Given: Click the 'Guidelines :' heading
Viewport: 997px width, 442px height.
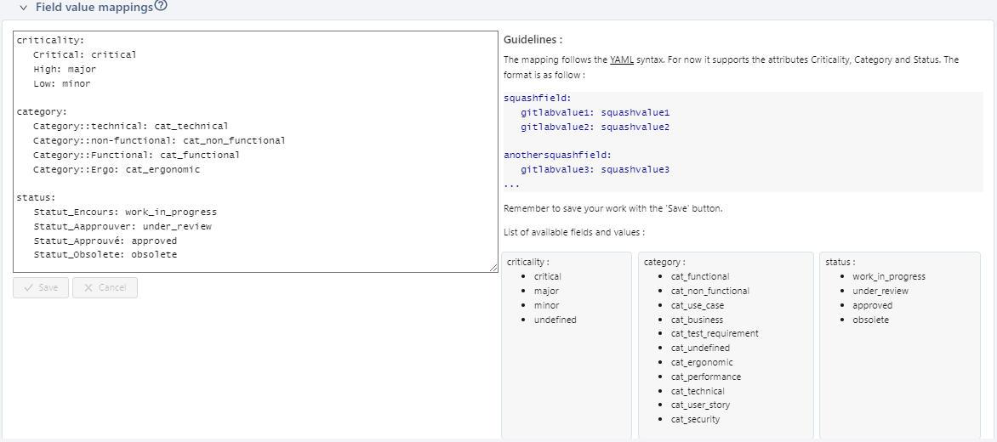Looking at the screenshot, I should (x=533, y=40).
